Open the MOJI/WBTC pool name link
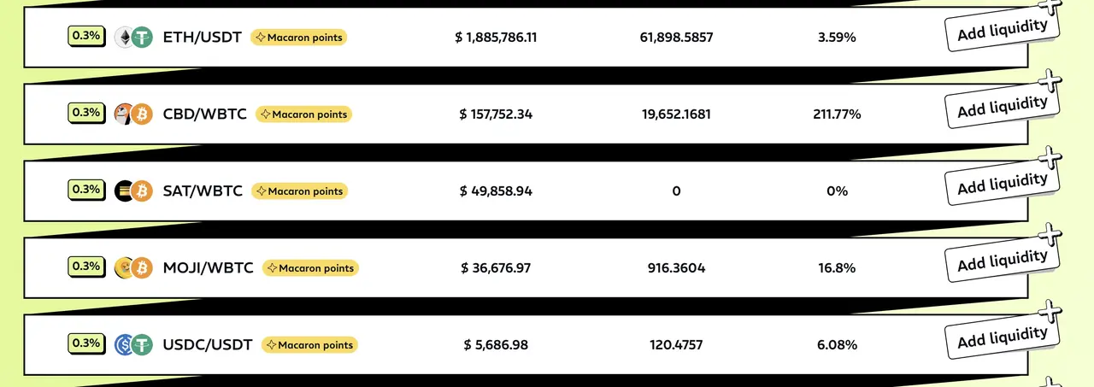The image size is (1094, 387). pyautogui.click(x=208, y=268)
